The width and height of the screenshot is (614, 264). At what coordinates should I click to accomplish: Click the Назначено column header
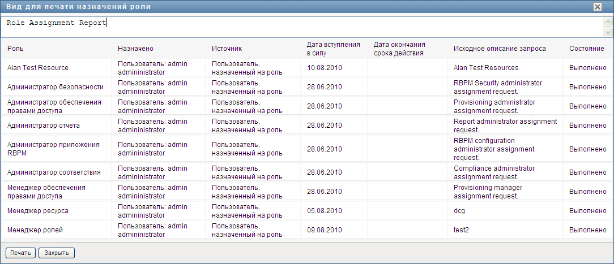coord(135,49)
